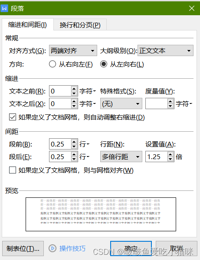This screenshot has height=260, width=200.
Task: Open the 制表位(T)... button
Action: (x=23, y=248)
